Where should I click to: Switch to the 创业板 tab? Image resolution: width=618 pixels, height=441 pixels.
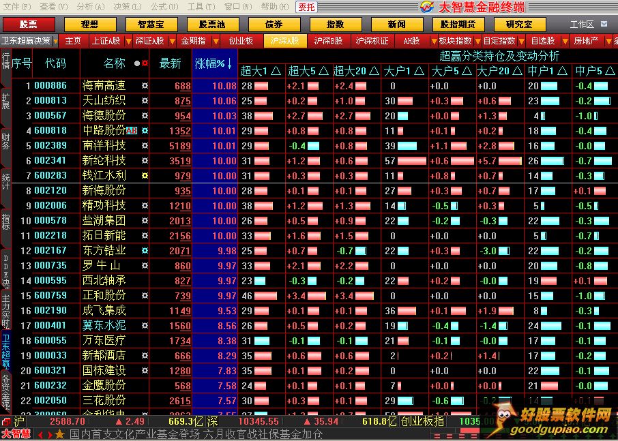tap(241, 41)
